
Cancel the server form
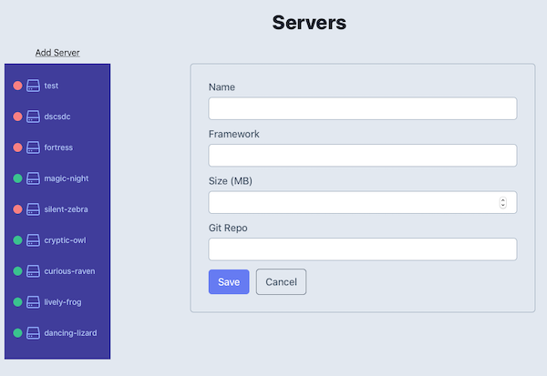(x=281, y=281)
